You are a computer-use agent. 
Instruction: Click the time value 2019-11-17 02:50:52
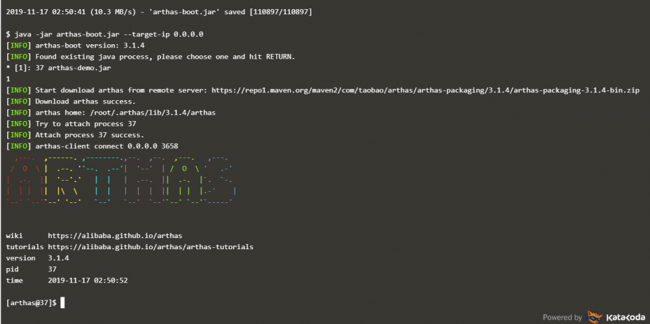tap(88, 280)
